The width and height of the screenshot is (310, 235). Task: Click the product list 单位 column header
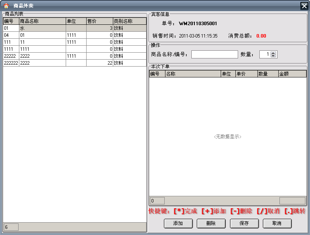[76, 21]
